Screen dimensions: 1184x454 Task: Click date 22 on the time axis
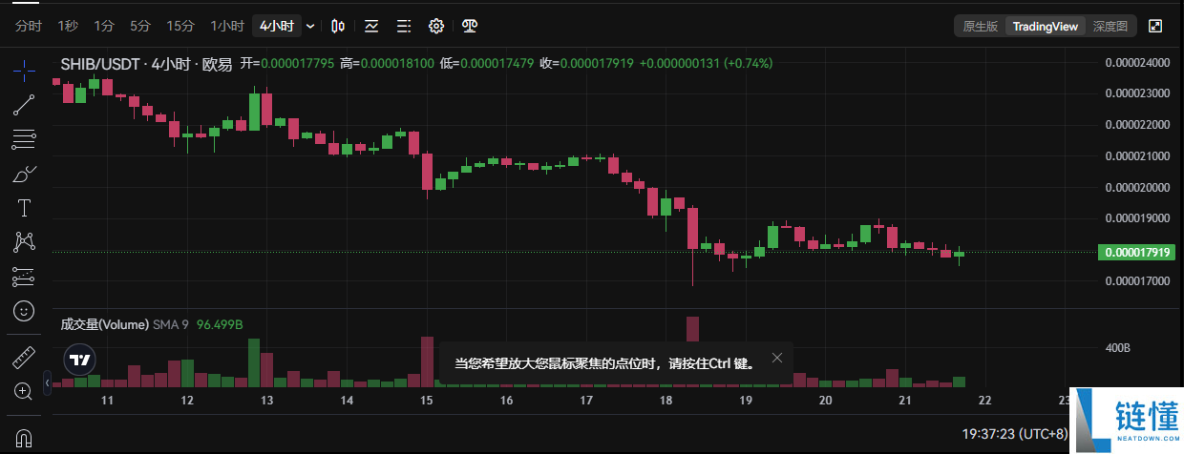click(x=986, y=401)
